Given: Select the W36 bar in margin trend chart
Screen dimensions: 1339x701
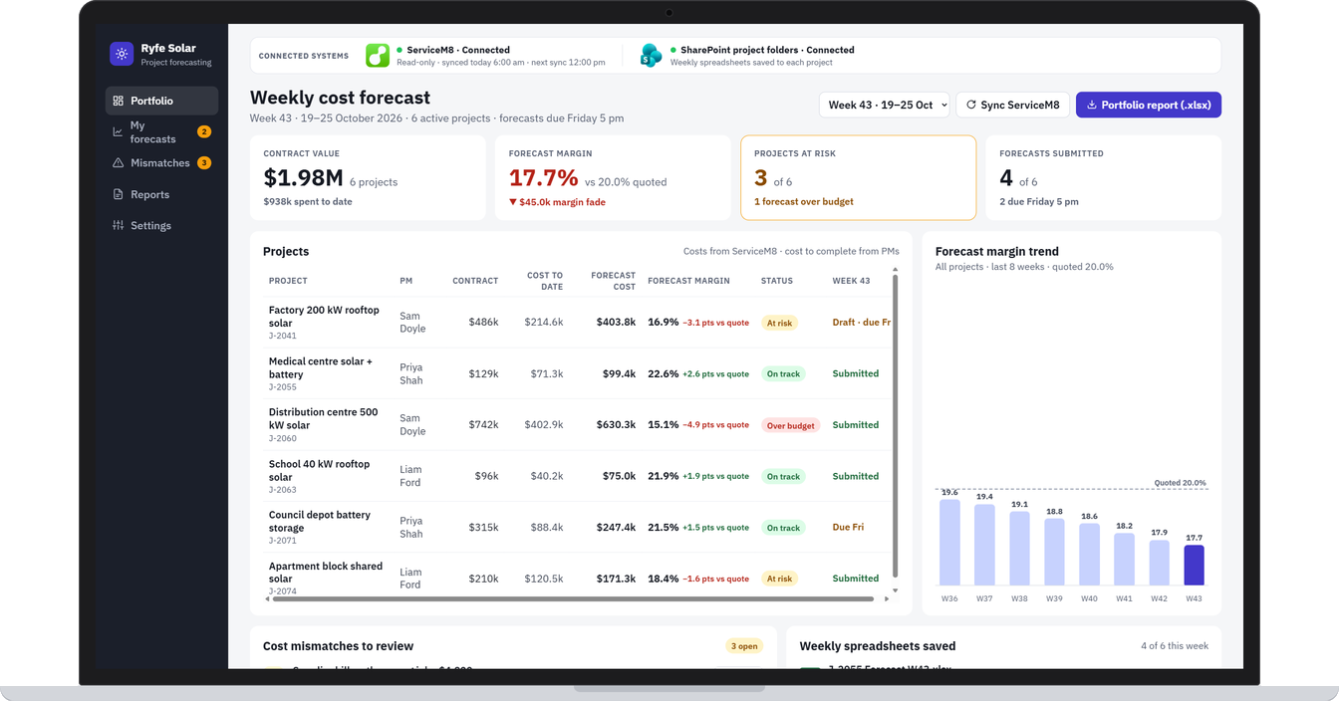Looking at the screenshot, I should [x=949, y=542].
